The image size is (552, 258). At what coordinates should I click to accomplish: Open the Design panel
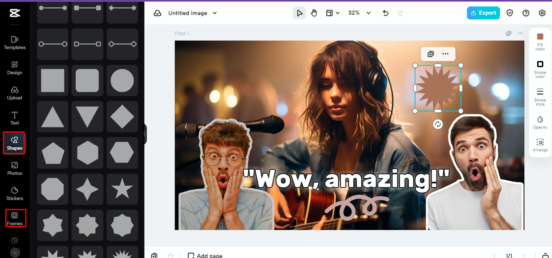(15, 68)
